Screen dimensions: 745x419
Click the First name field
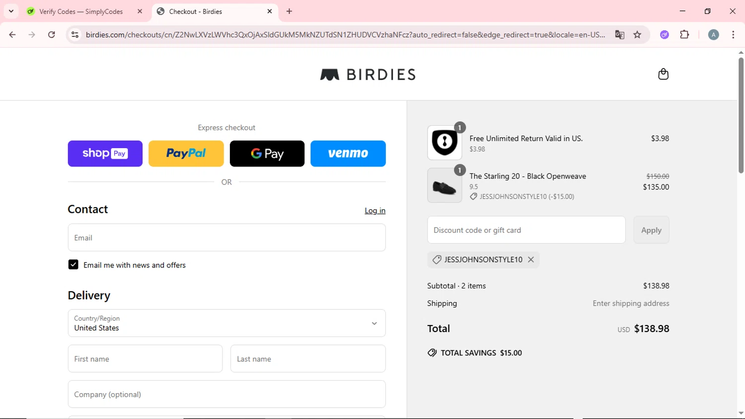pos(145,359)
